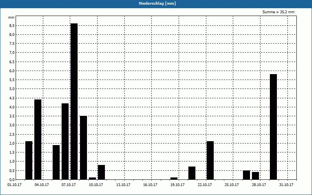Select the '1,0' y-axis value
Image resolution: width=312 pixels, height=195 pixels.
coord(12,161)
